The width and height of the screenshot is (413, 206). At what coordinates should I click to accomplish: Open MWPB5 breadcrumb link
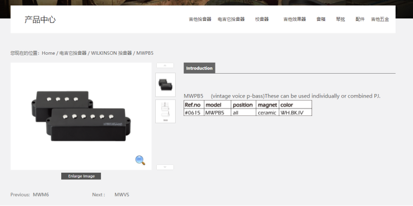[x=145, y=53]
